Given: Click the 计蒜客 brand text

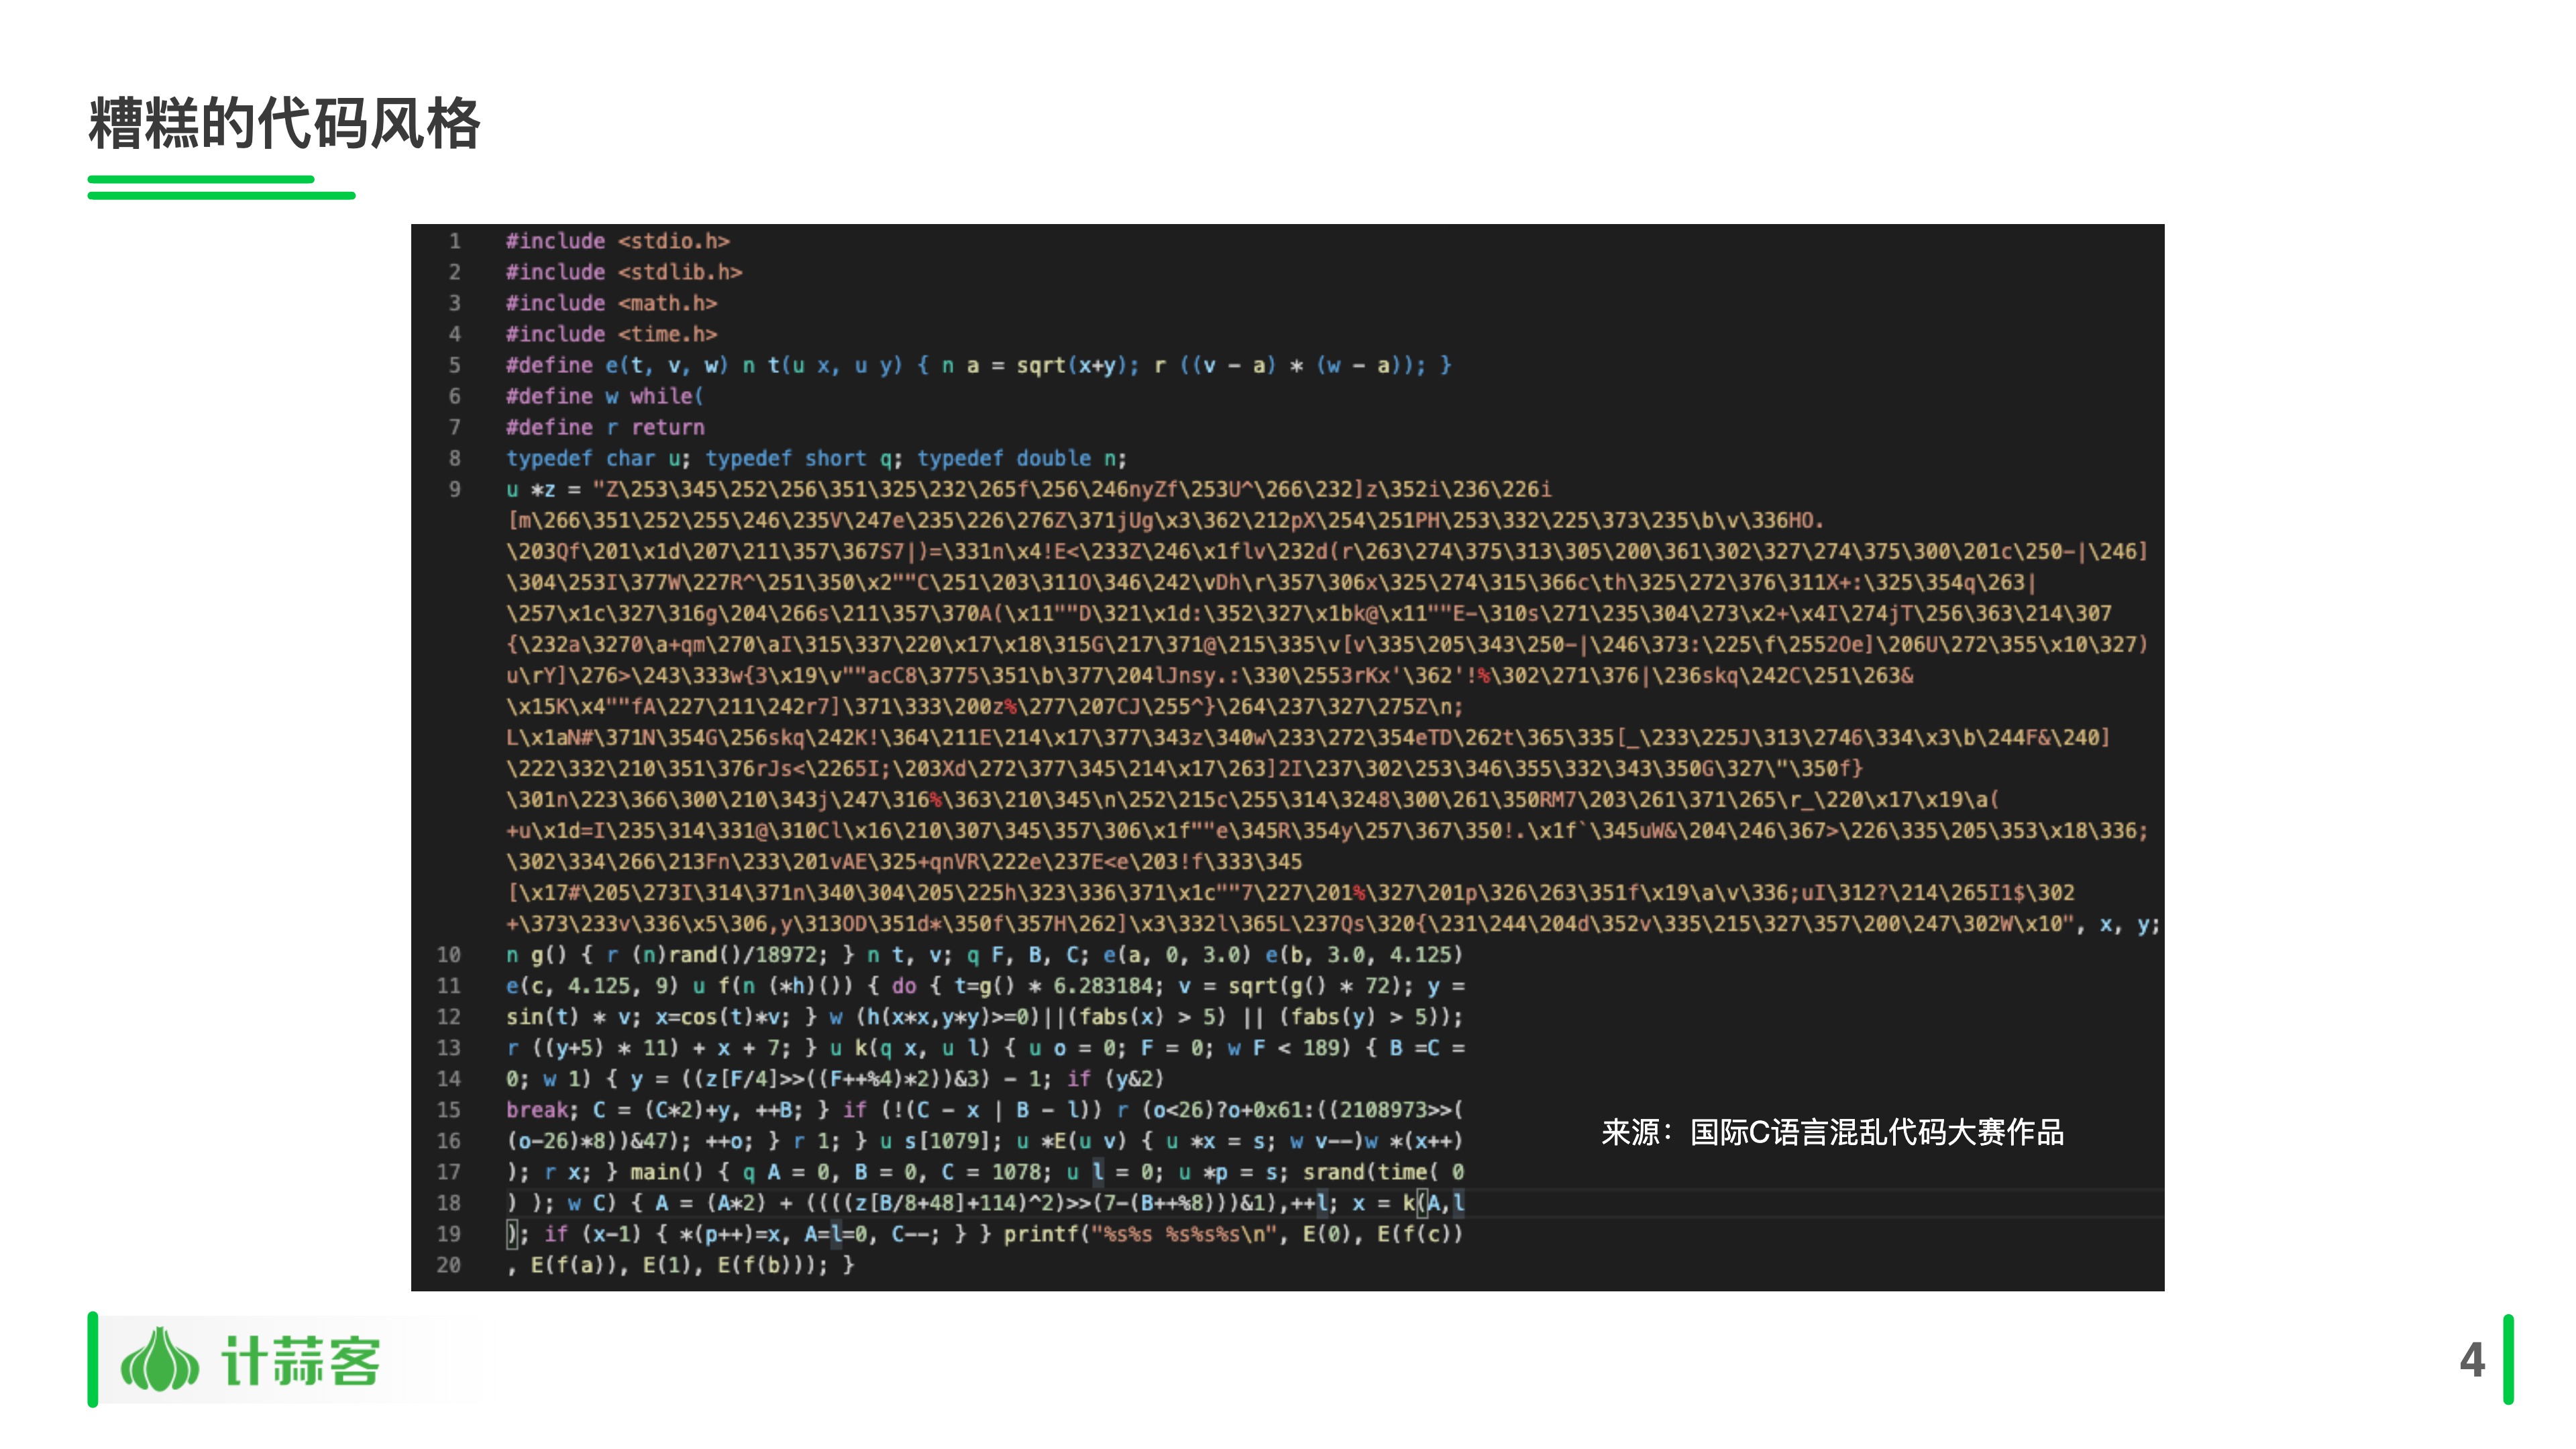Looking at the screenshot, I should (300, 1361).
